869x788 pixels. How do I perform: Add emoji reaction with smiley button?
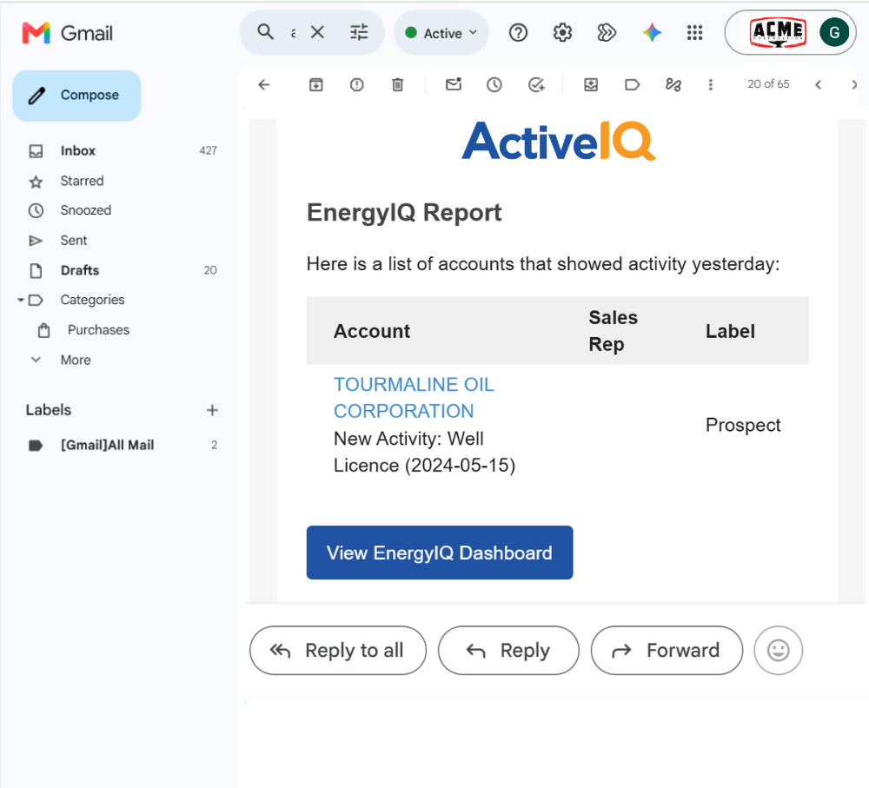pyautogui.click(x=778, y=650)
